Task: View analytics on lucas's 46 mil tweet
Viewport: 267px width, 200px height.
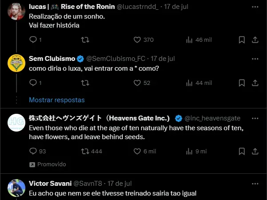Action: (x=190, y=40)
